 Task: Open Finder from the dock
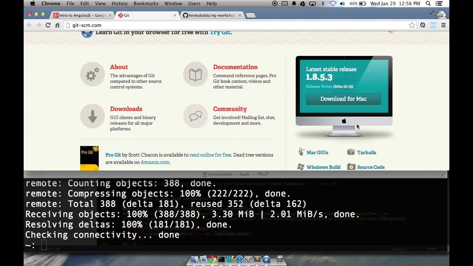[194, 259]
